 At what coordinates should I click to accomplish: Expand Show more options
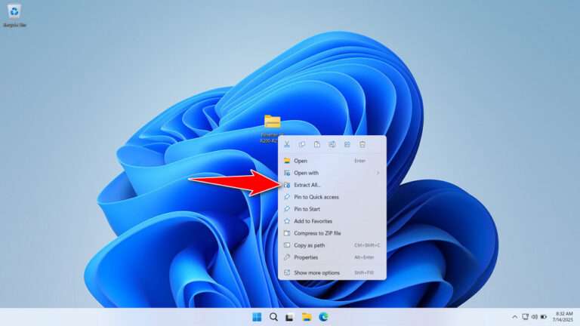[x=316, y=272]
